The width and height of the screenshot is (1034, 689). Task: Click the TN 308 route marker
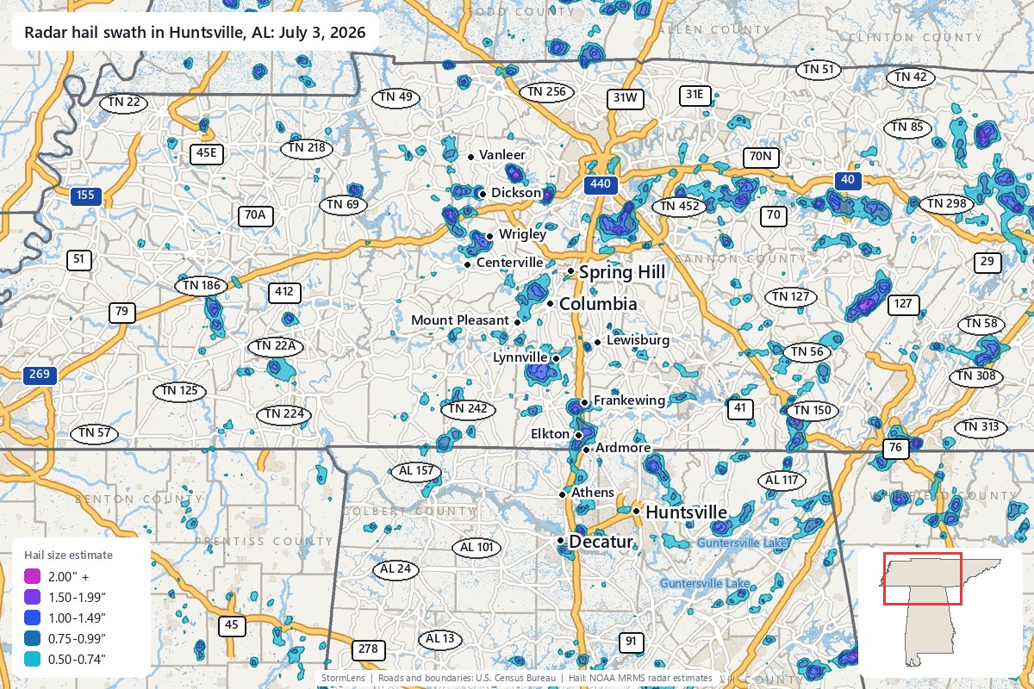point(976,376)
